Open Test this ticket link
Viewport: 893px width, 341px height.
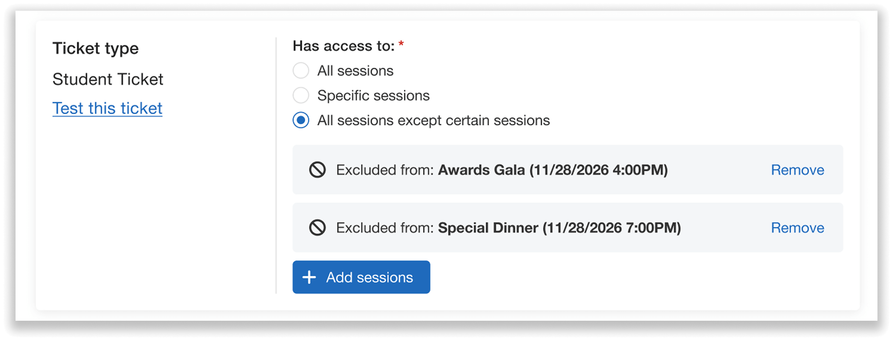[107, 108]
